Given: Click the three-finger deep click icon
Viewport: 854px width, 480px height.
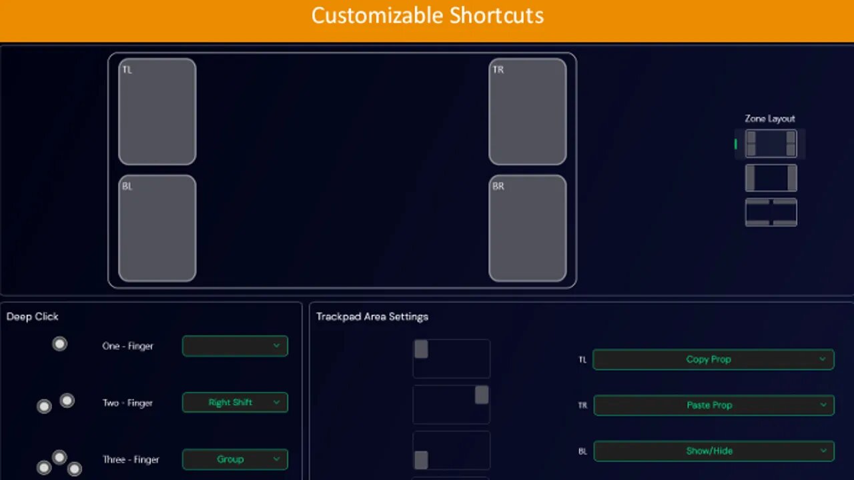Looking at the screenshot, I should (x=59, y=463).
